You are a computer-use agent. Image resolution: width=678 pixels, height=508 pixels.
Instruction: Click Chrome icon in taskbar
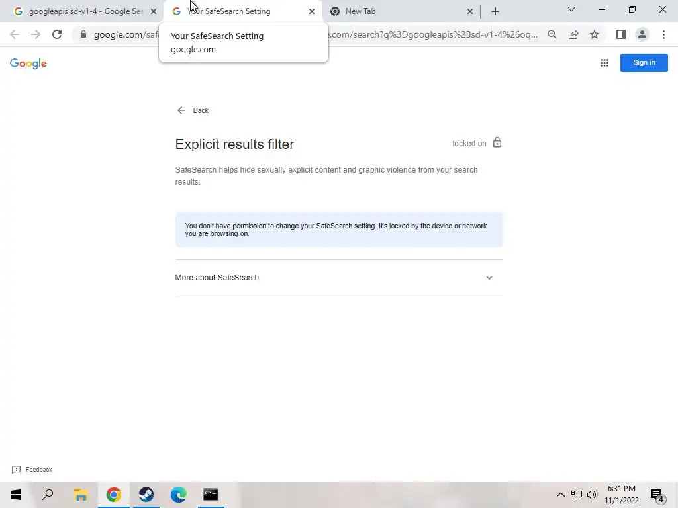(x=114, y=495)
